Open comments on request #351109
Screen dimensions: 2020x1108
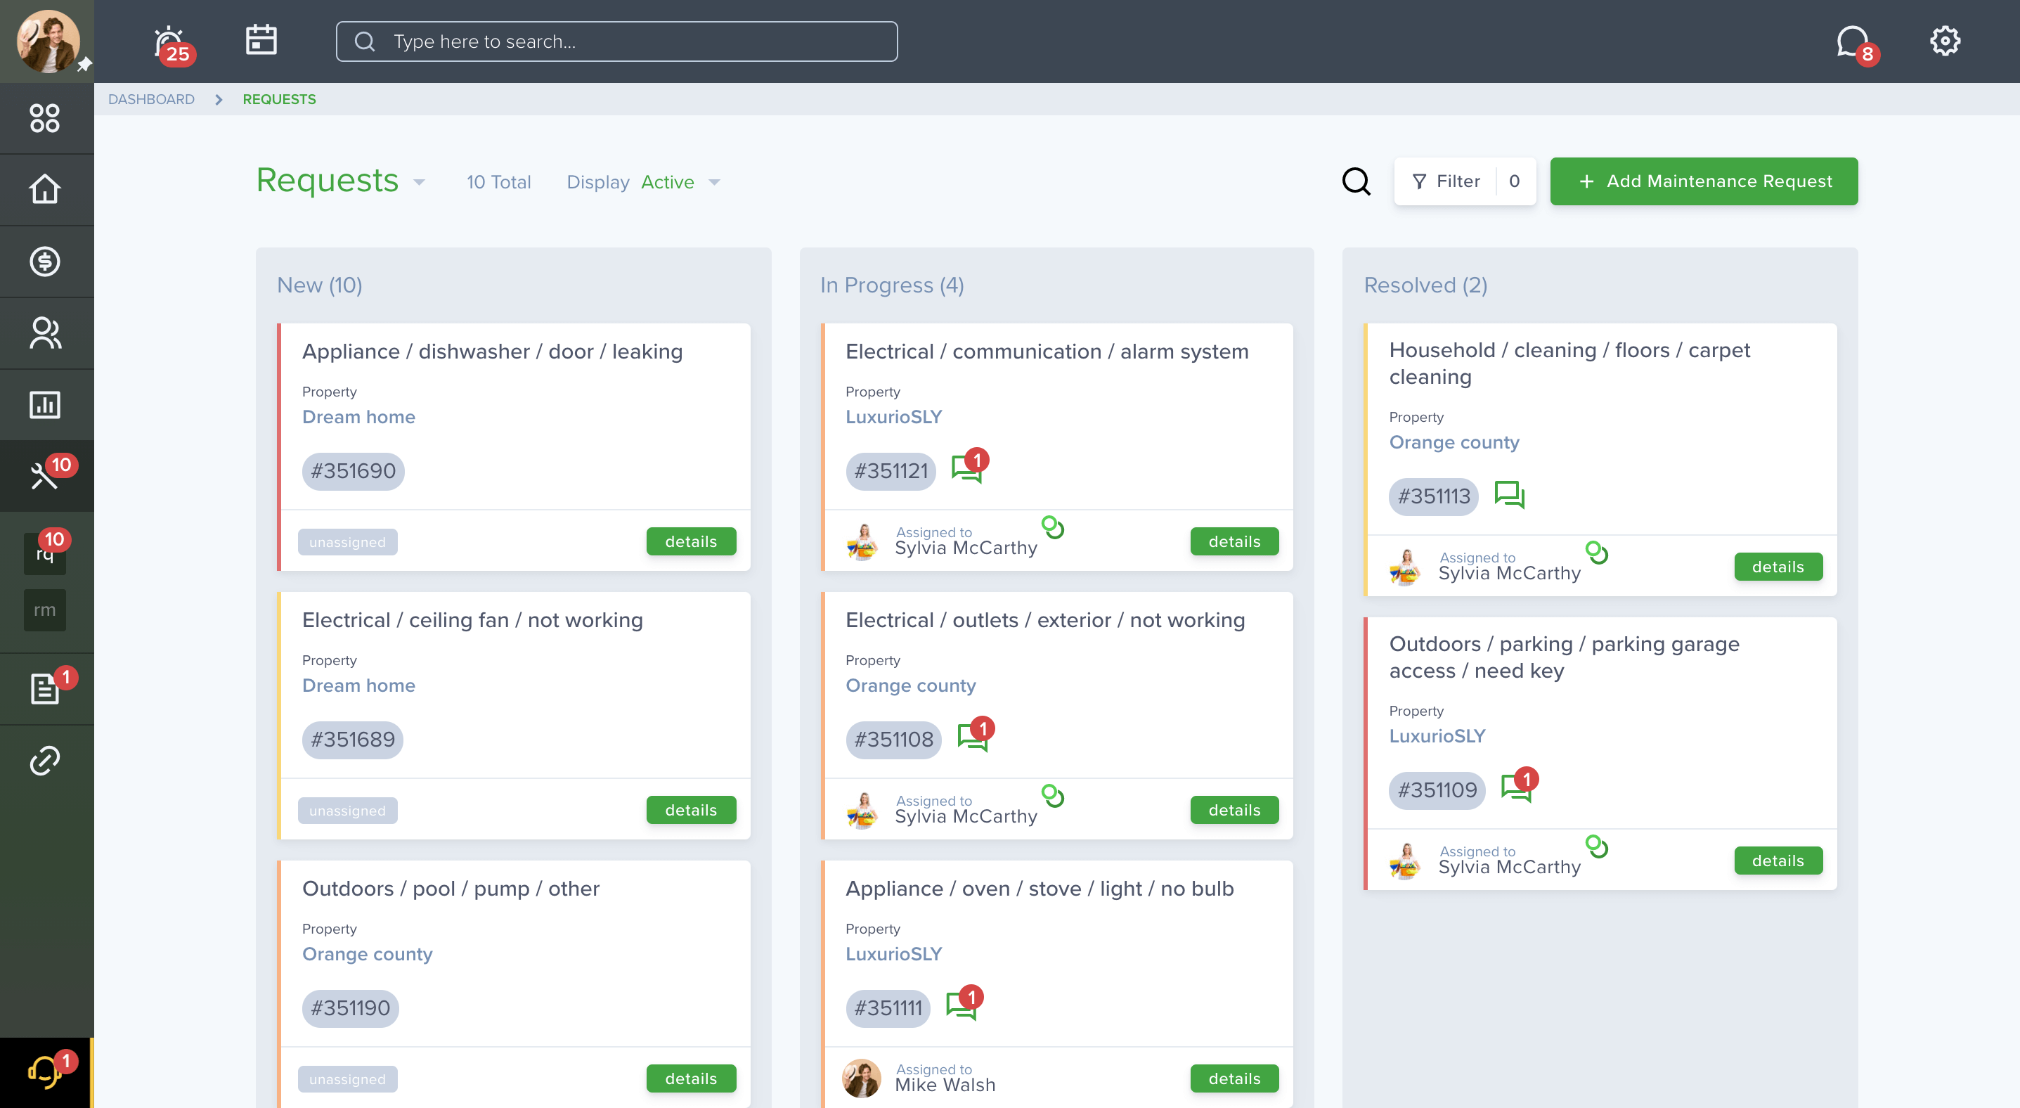click(x=1519, y=785)
